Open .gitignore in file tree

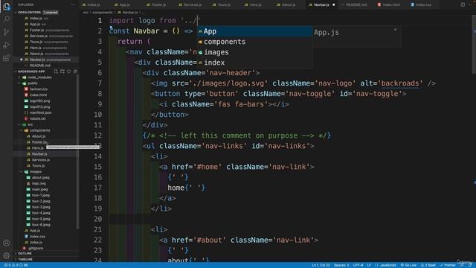pos(36,249)
